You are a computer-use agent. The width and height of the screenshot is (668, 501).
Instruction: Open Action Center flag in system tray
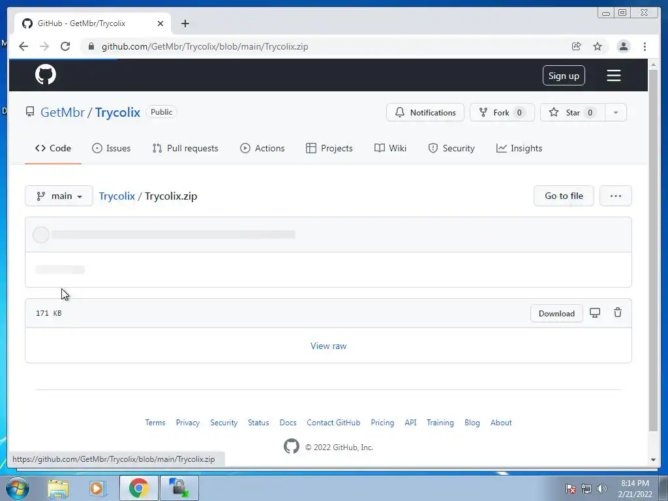(x=571, y=489)
